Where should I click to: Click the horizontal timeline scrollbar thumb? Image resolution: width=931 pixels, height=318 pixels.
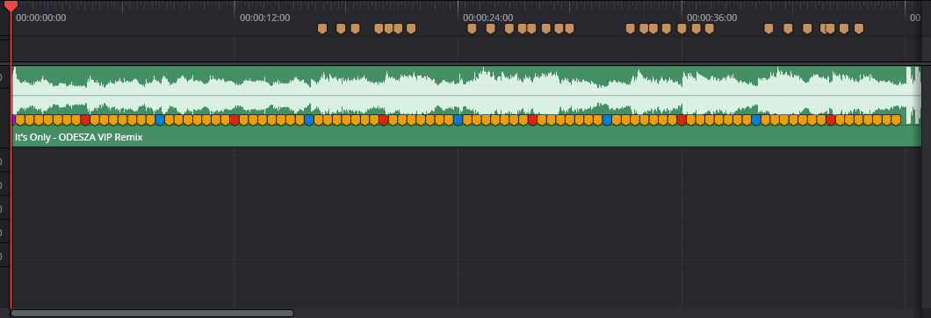pos(152,314)
